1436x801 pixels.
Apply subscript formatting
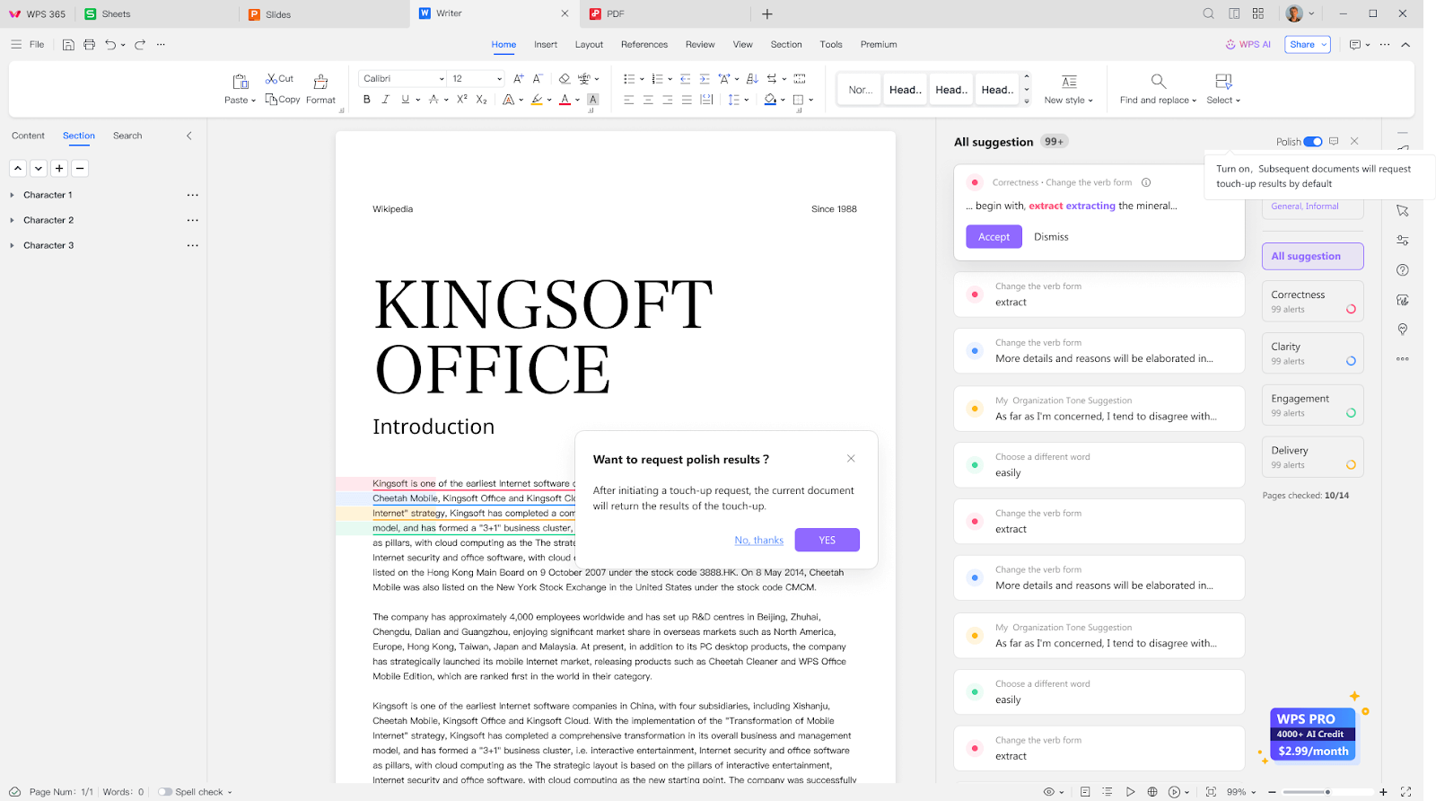(481, 100)
